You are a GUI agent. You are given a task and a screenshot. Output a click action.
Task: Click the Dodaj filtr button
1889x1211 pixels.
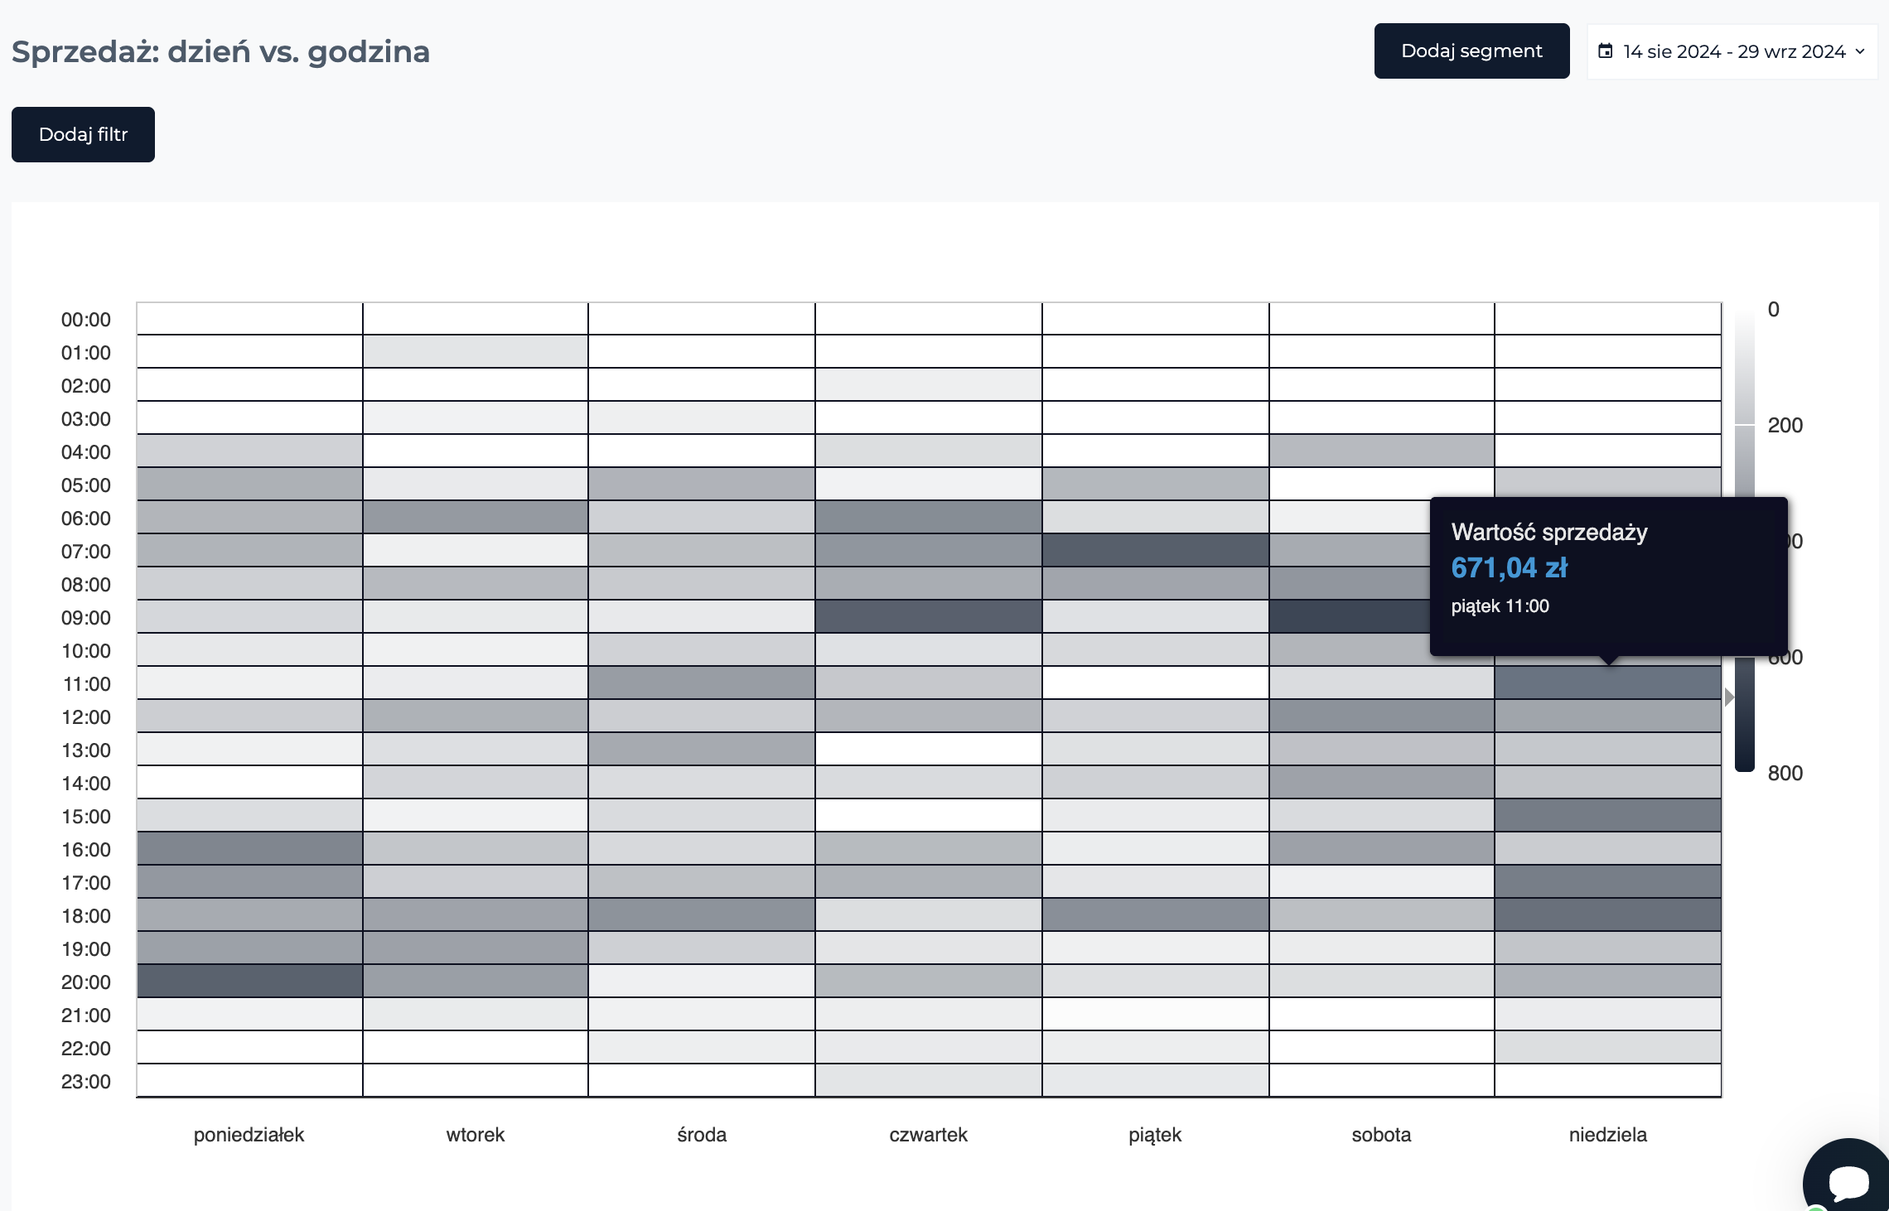[x=83, y=134]
